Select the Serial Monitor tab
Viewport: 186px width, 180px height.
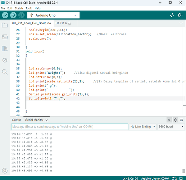[x=34, y=120]
